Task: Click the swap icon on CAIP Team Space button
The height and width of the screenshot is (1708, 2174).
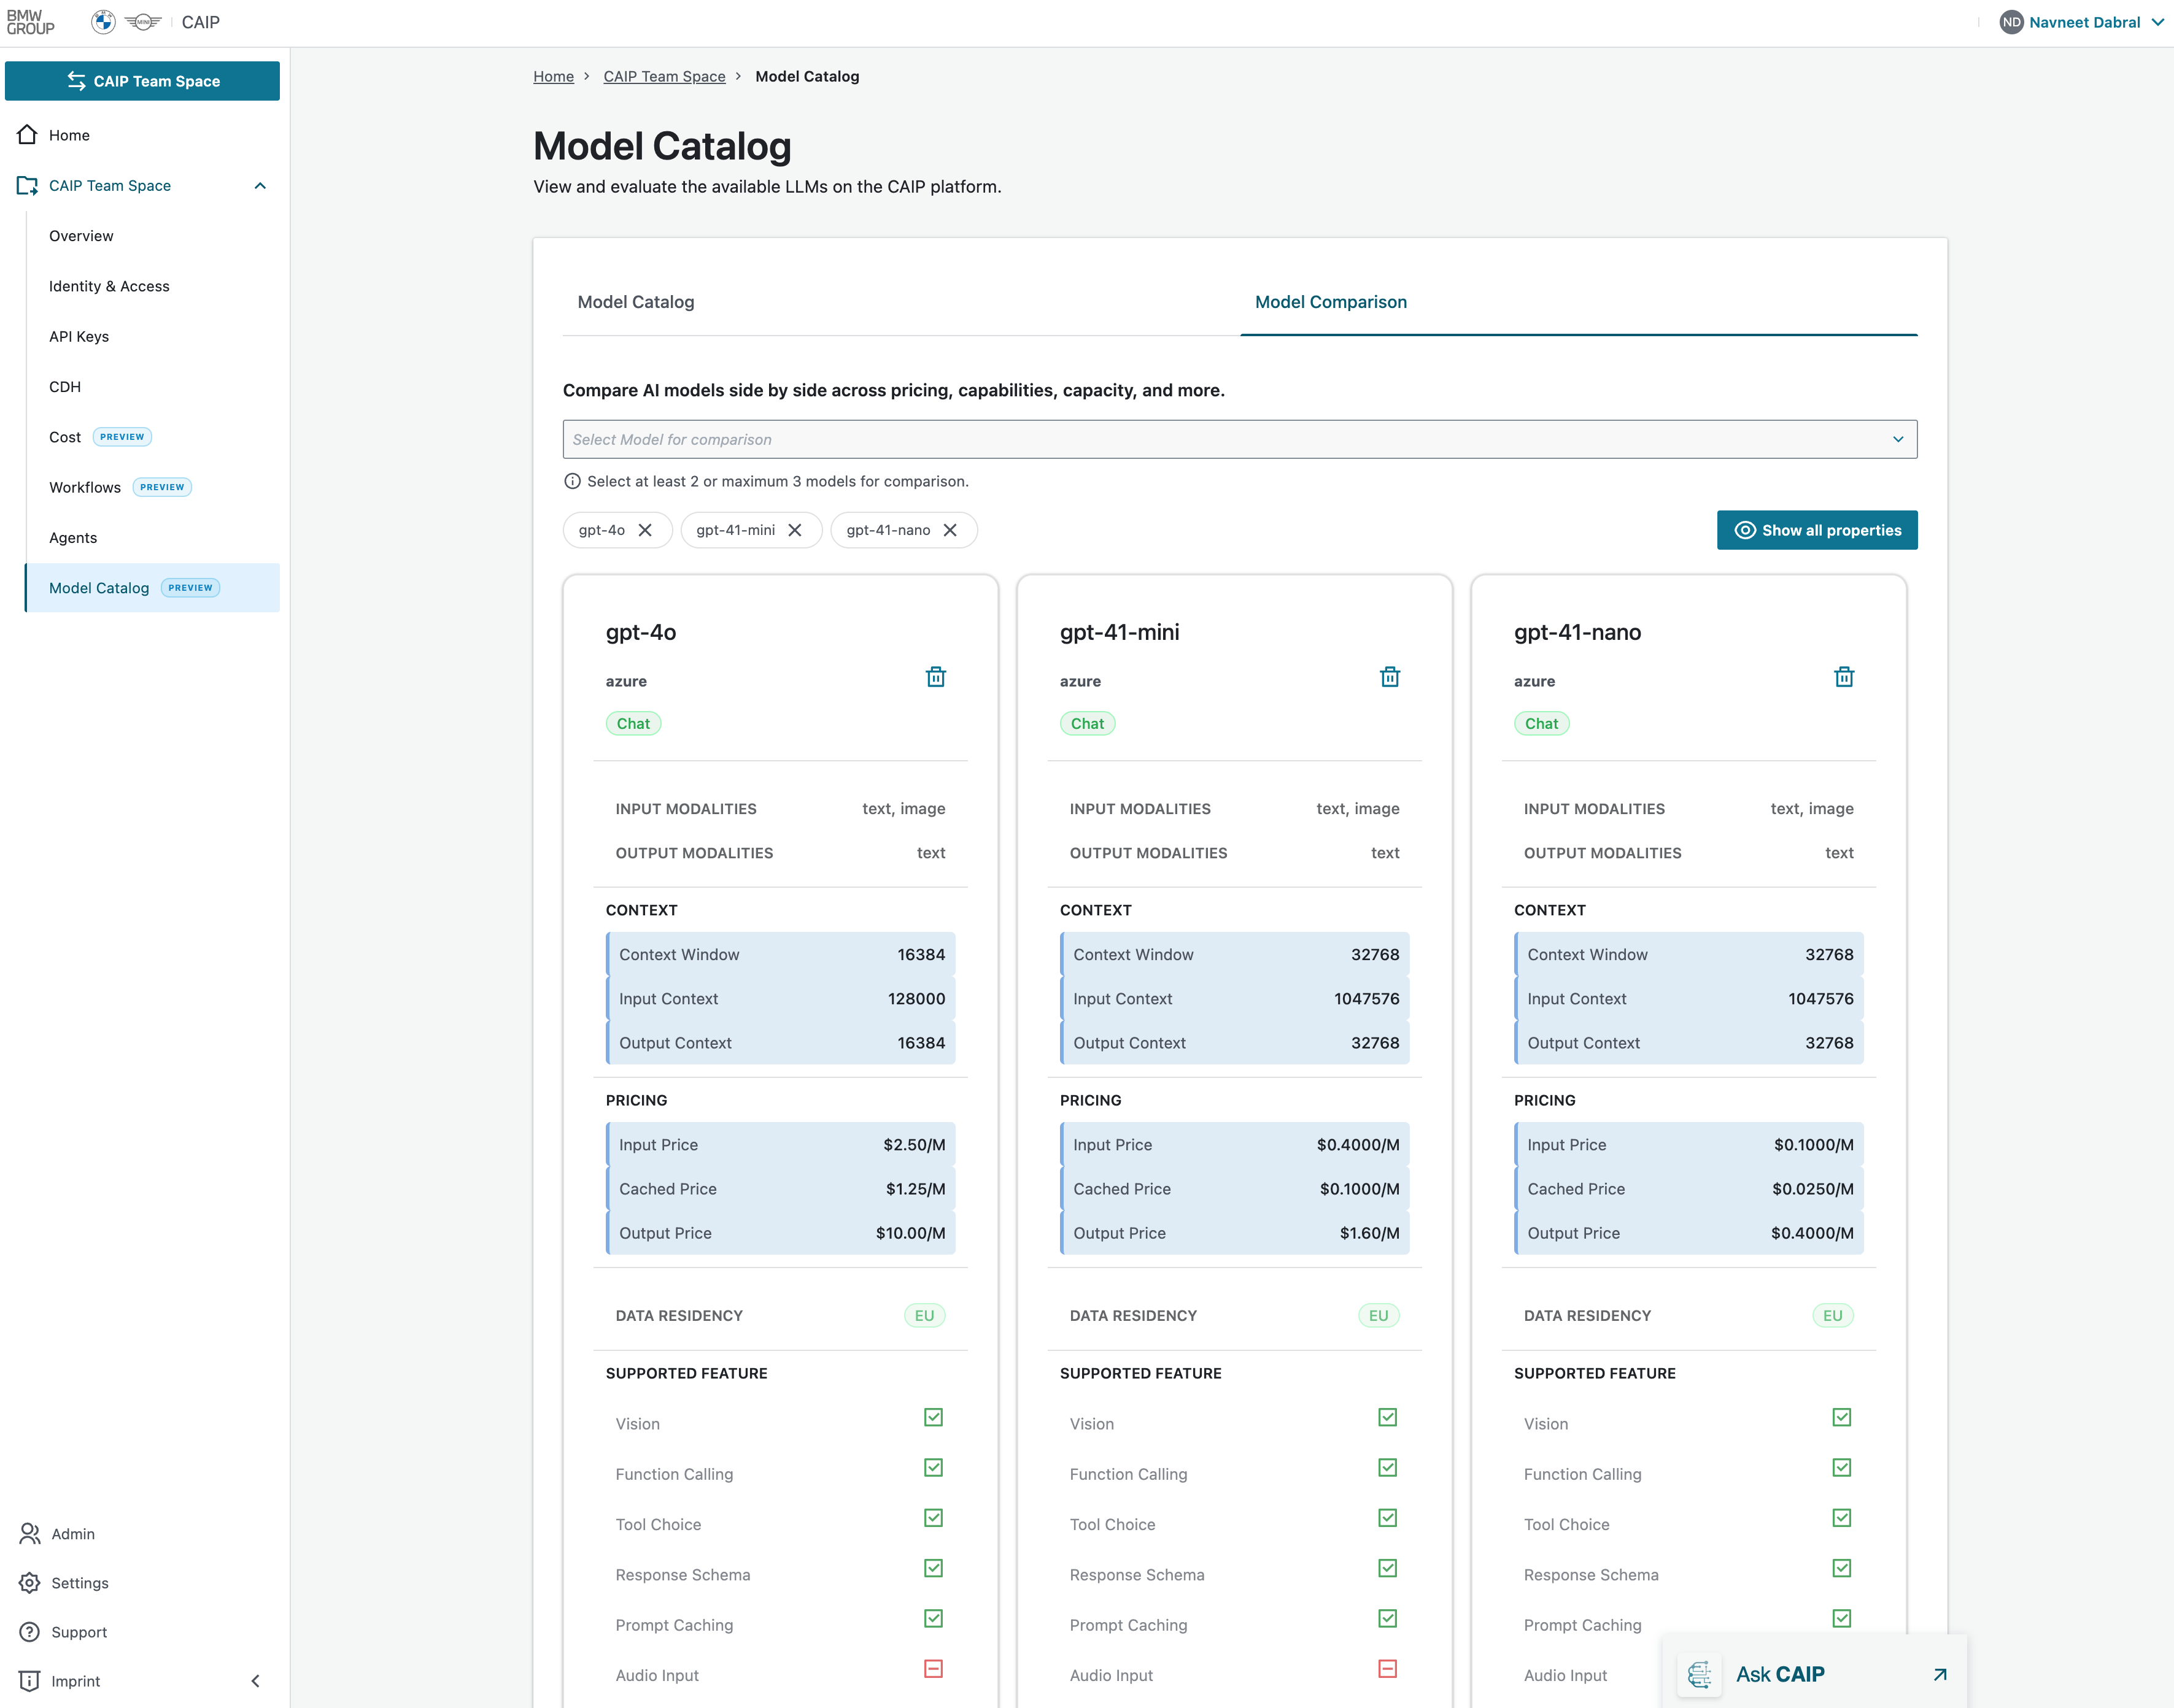Action: 76,81
